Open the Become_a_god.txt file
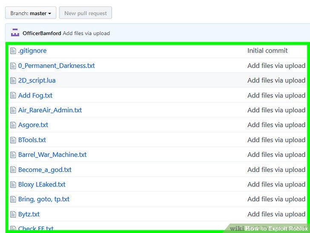The image size is (310, 233). point(45,170)
